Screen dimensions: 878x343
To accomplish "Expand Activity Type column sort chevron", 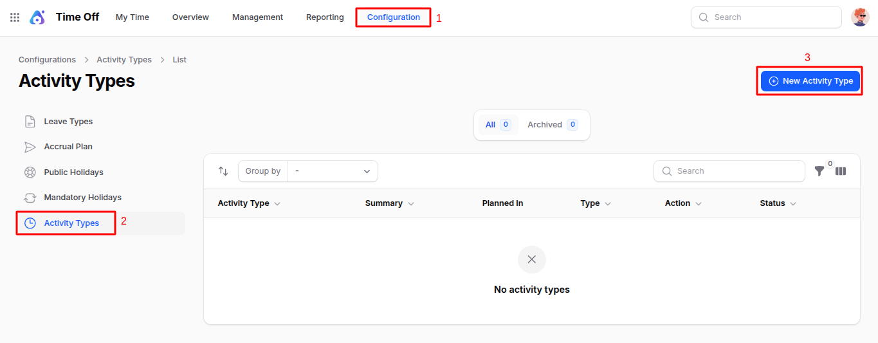I will coord(277,203).
